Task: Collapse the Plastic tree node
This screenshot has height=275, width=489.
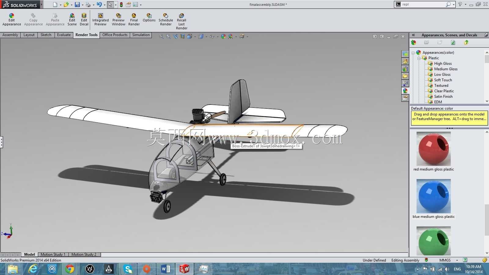Action: [419, 58]
